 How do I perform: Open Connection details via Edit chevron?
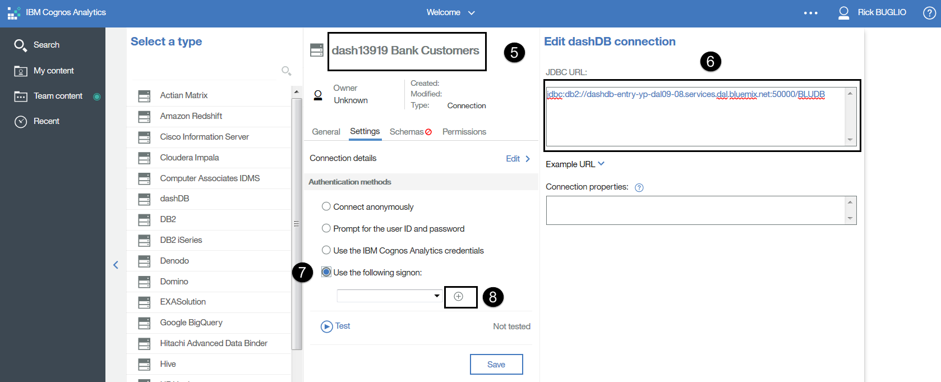[528, 159]
